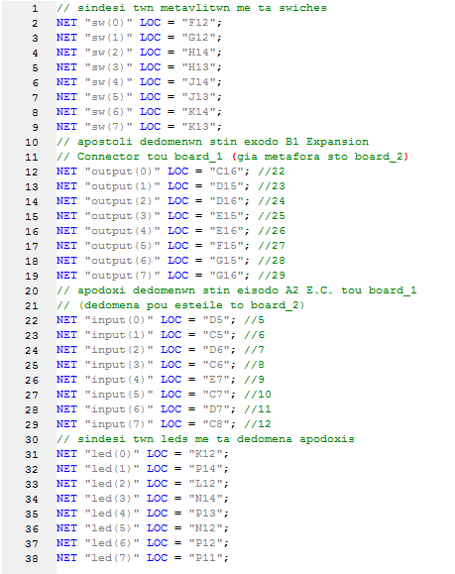Click the pin value "F12" for sw(0)
Screen dimensions: 455x574
pyautogui.click(x=198, y=23)
